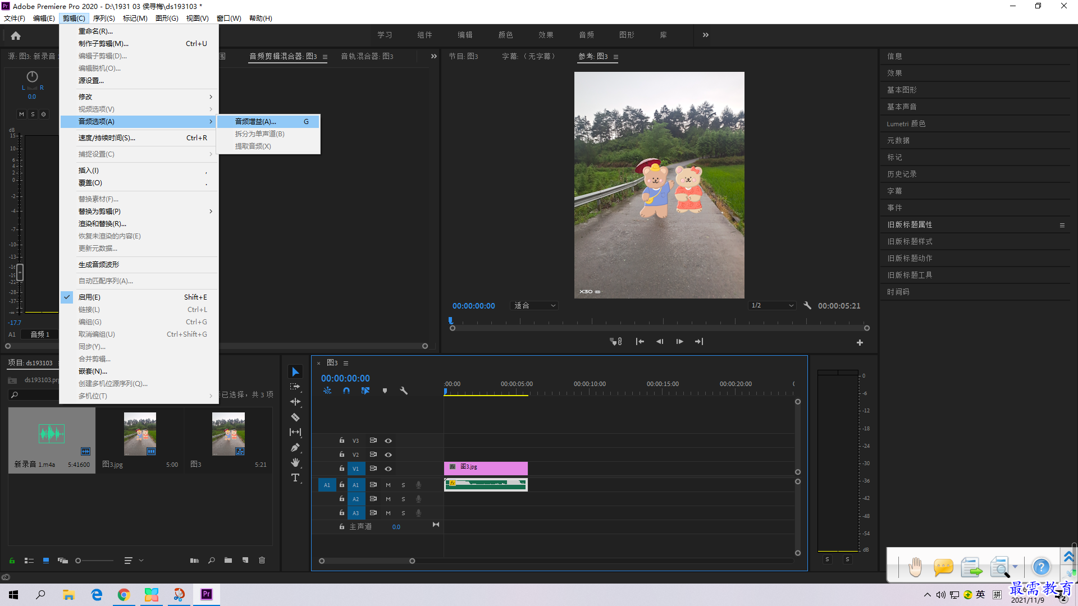This screenshot has height=606, width=1078.
Task: Switch to 颜色 workspace
Action: [x=505, y=35]
